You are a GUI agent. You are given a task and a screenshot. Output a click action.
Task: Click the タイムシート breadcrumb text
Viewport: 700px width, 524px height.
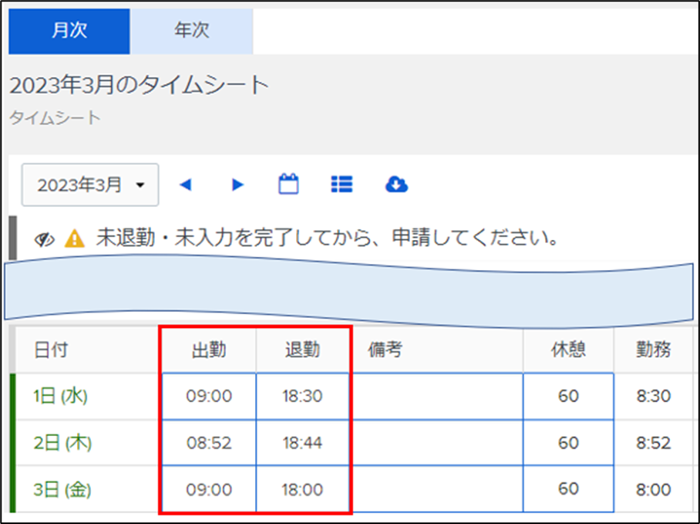click(56, 118)
